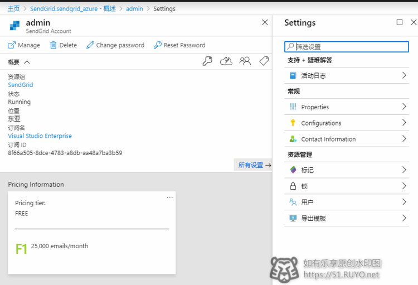Open the SendGrid resource group link
The image size is (418, 285).
(21, 85)
